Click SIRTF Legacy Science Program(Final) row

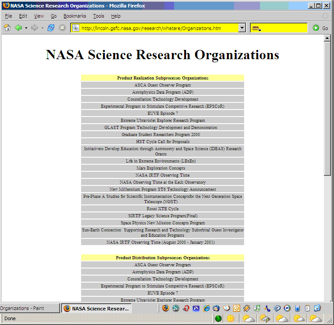[163, 215]
